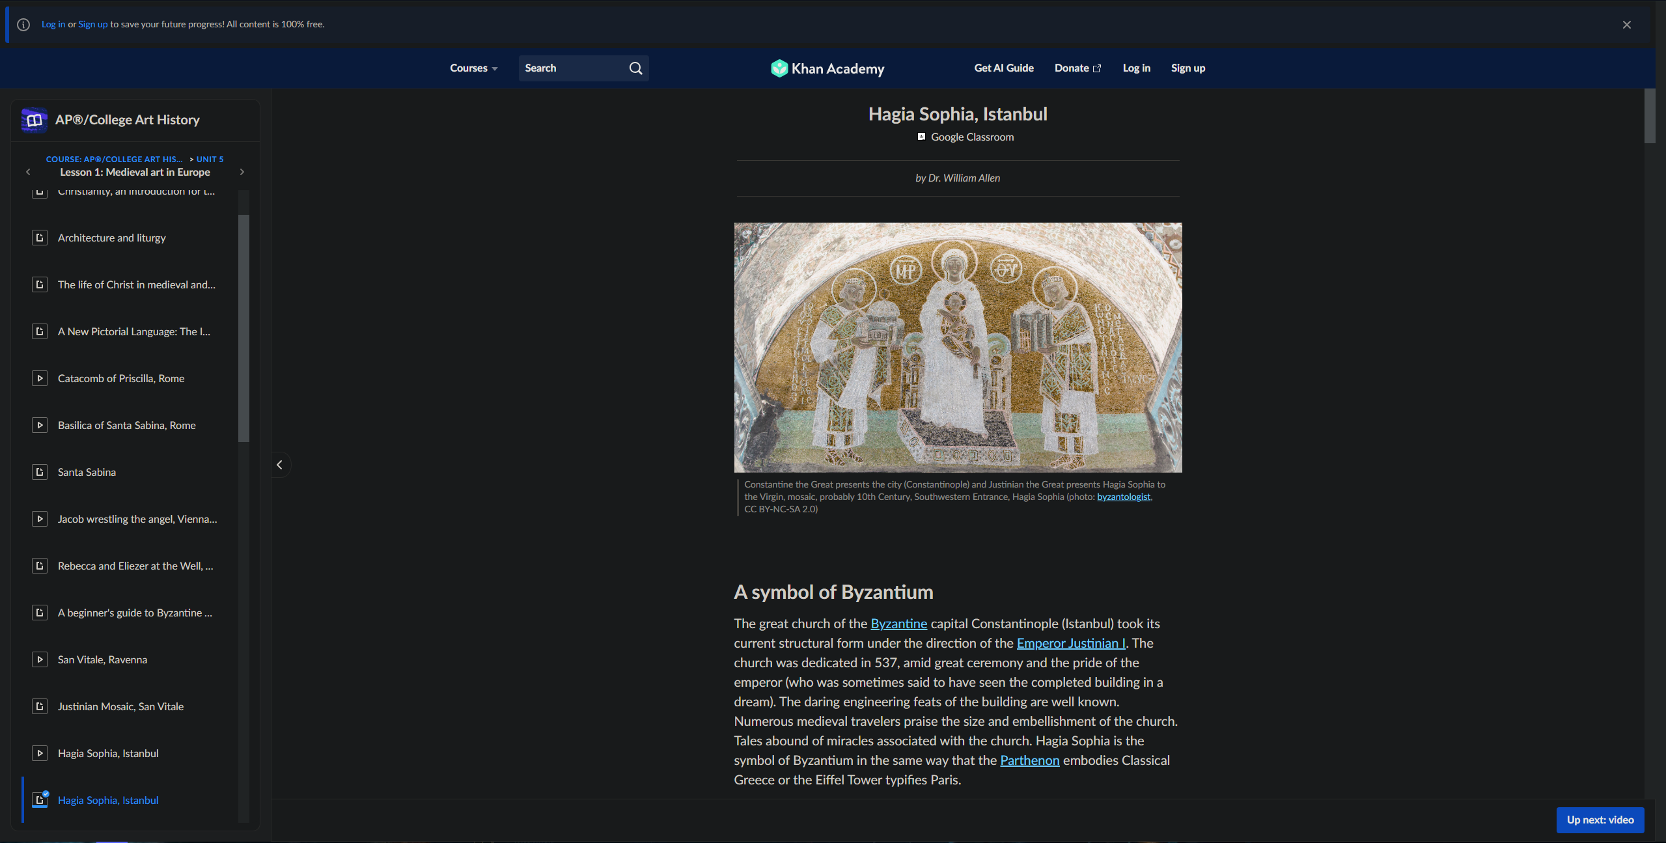This screenshot has height=843, width=1666.
Task: Click the article icon next to Justinian Mosaic
Action: [39, 706]
